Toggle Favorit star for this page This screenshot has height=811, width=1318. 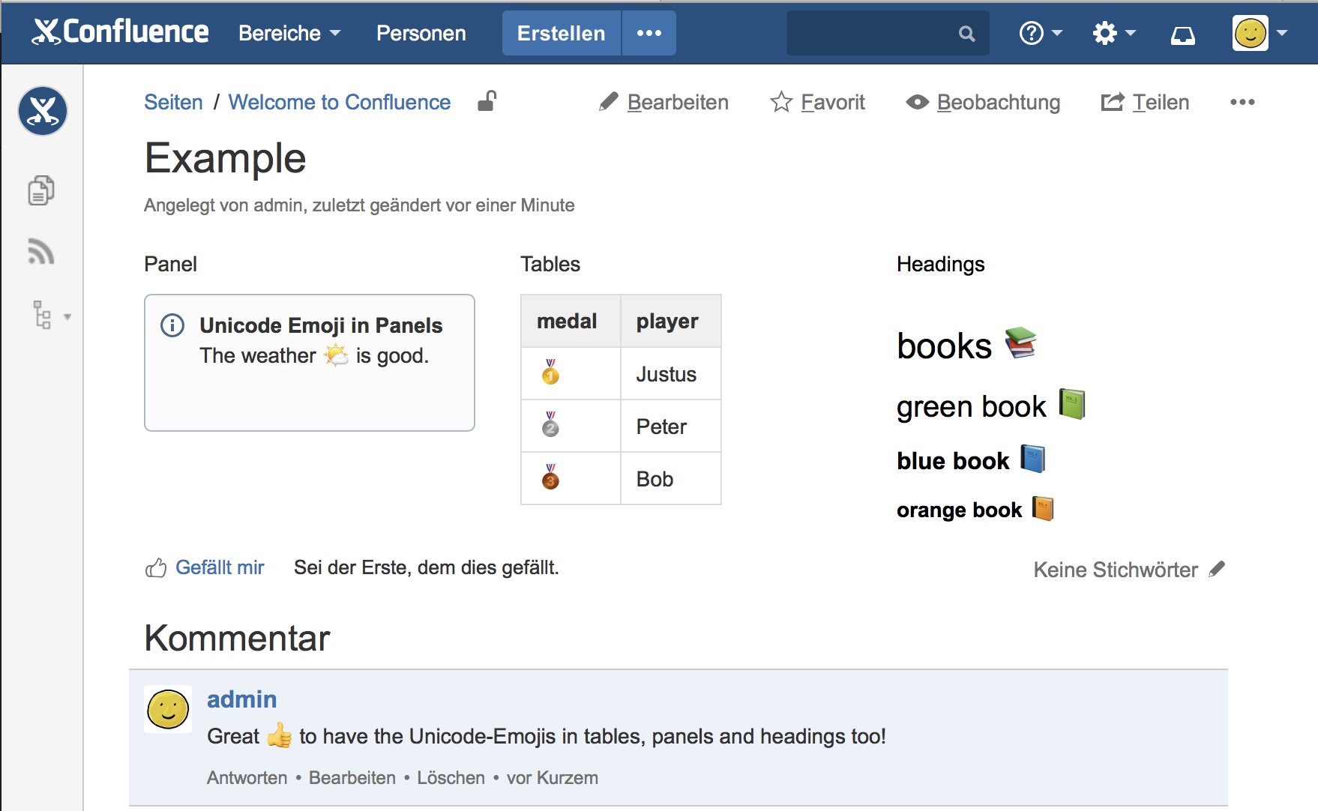(818, 102)
